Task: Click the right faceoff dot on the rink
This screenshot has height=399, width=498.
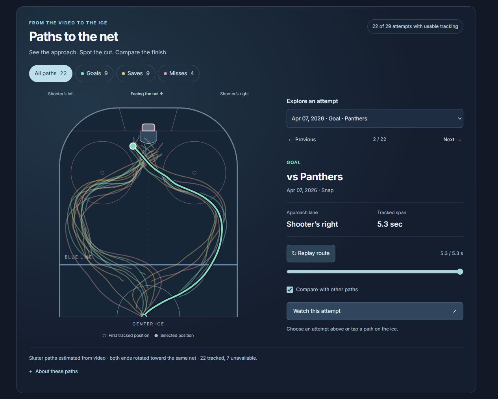Action: (x=194, y=173)
